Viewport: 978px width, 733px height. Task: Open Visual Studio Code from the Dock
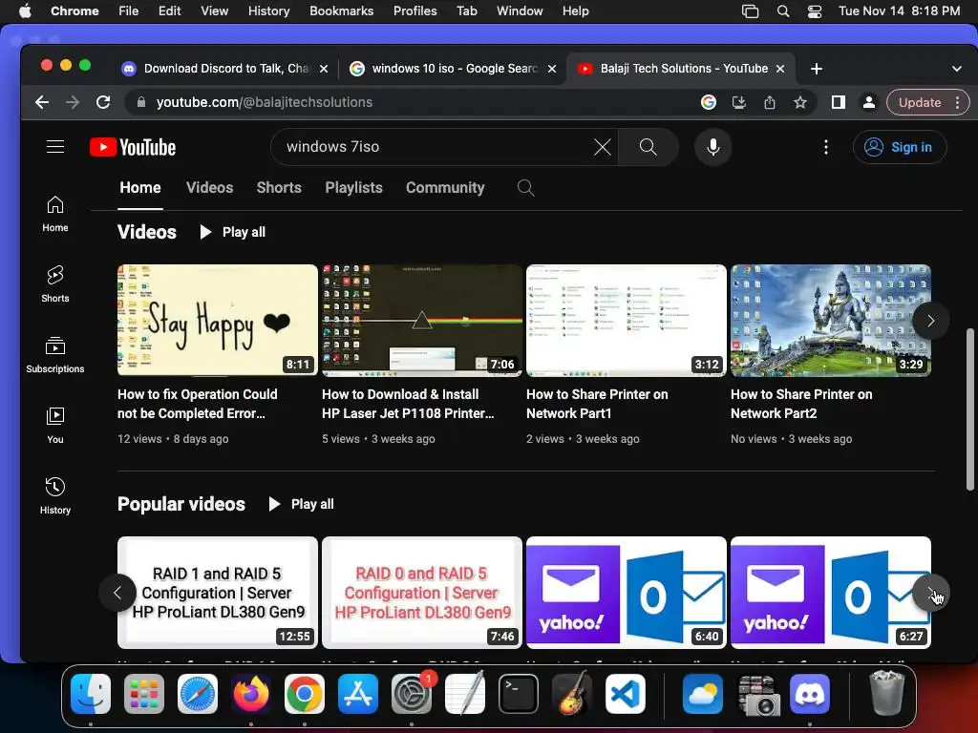pyautogui.click(x=625, y=694)
